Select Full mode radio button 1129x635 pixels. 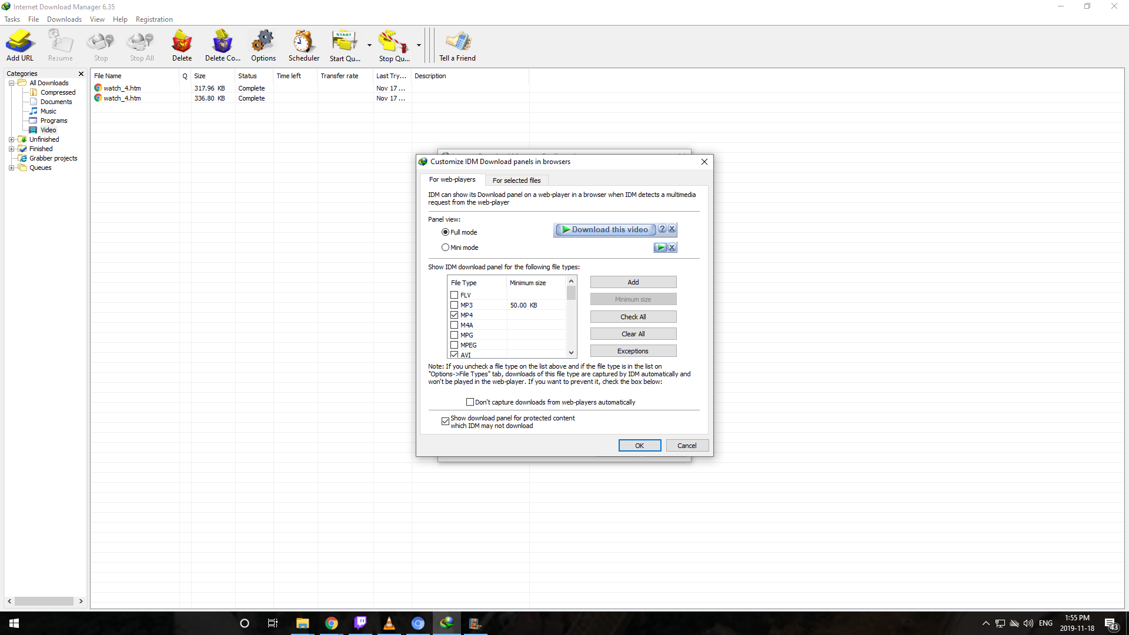445,232
